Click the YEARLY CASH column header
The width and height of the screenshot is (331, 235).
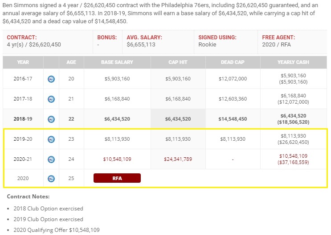click(x=292, y=62)
